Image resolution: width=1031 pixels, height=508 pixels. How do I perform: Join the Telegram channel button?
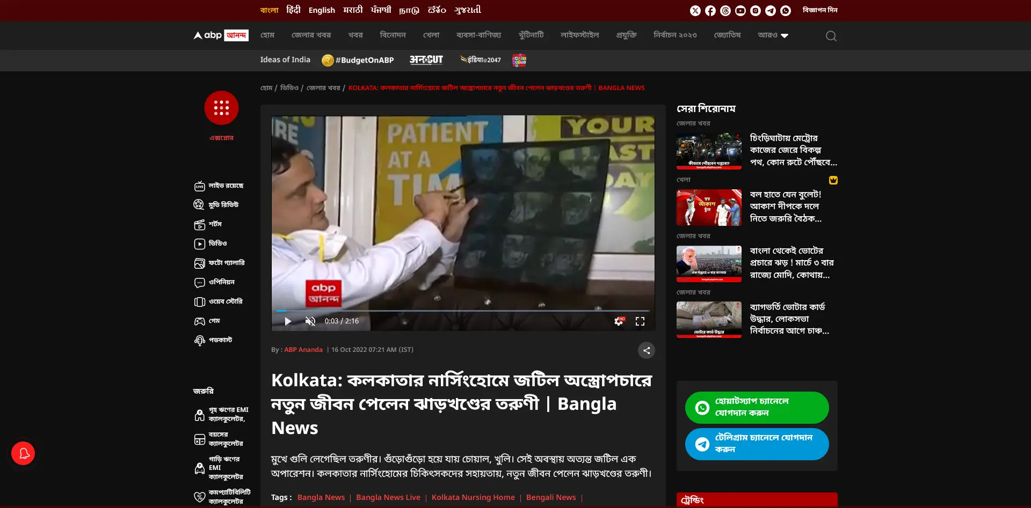pos(757,444)
